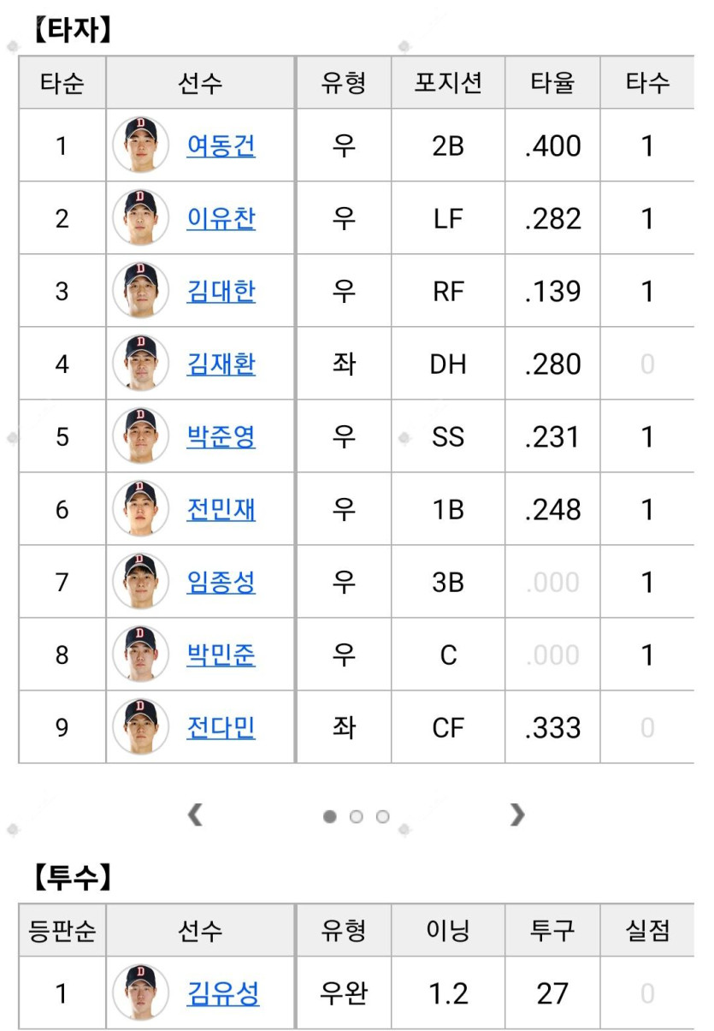Click the 타율 column header
714x1031 pixels.
tap(552, 83)
